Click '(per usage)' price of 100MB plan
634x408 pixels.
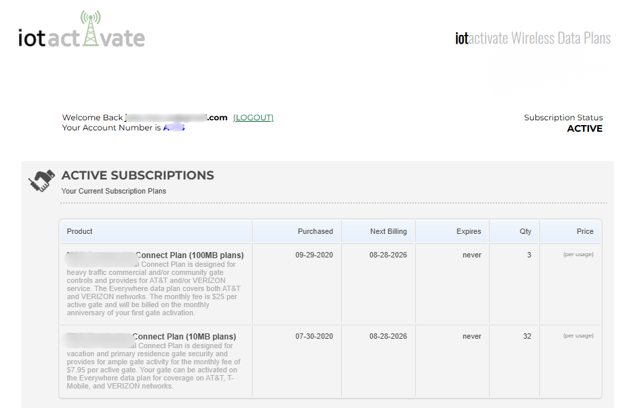point(578,254)
